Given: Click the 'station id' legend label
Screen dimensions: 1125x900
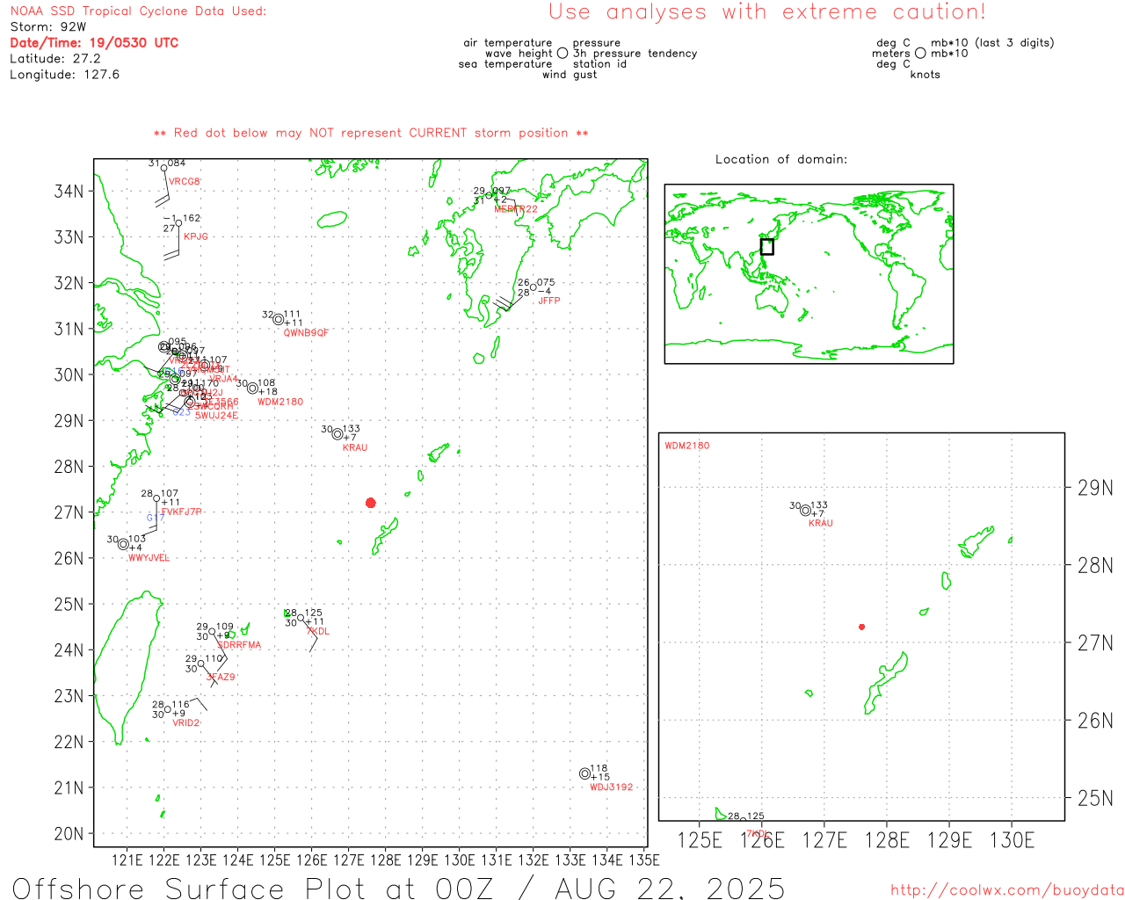Looking at the screenshot, I should coord(600,64).
